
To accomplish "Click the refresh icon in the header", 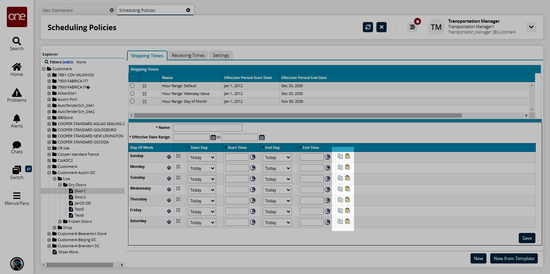I will (368, 27).
